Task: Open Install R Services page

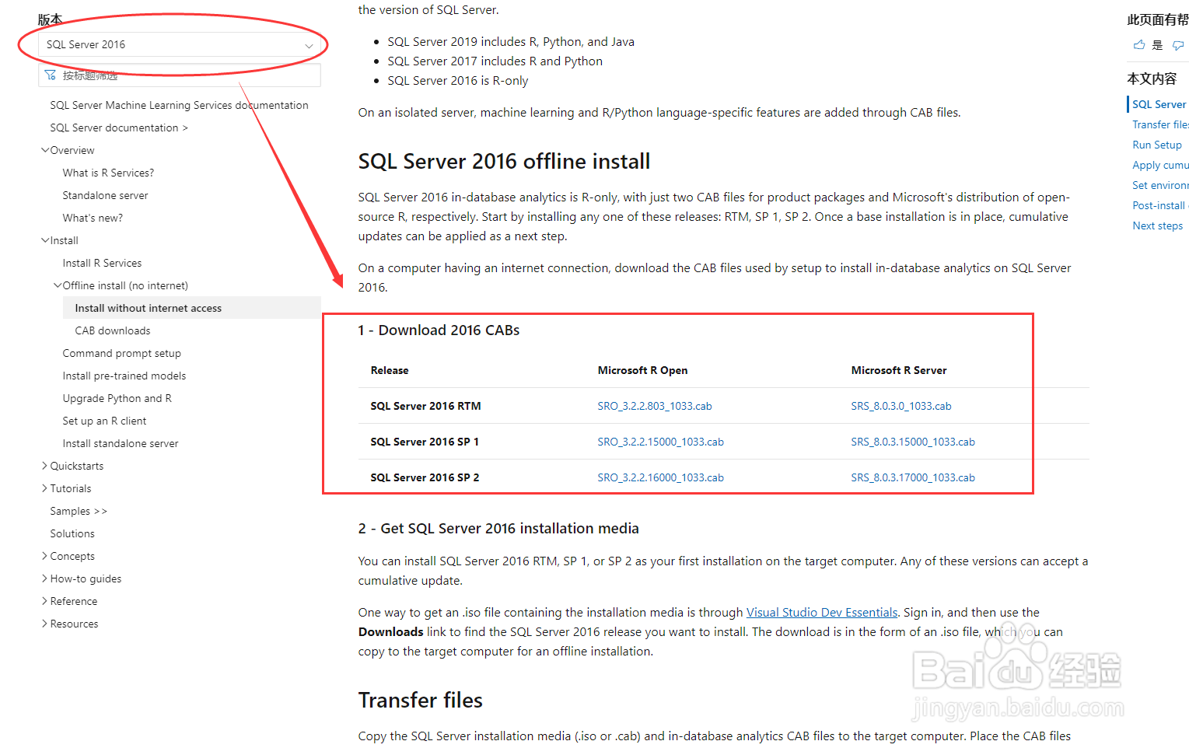Action: click(102, 263)
